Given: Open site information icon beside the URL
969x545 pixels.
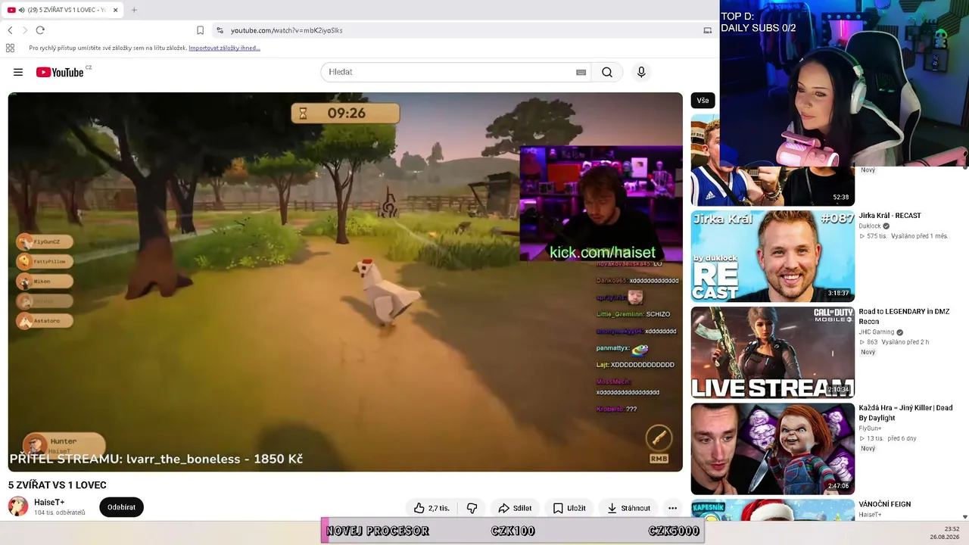Looking at the screenshot, I should (220, 30).
